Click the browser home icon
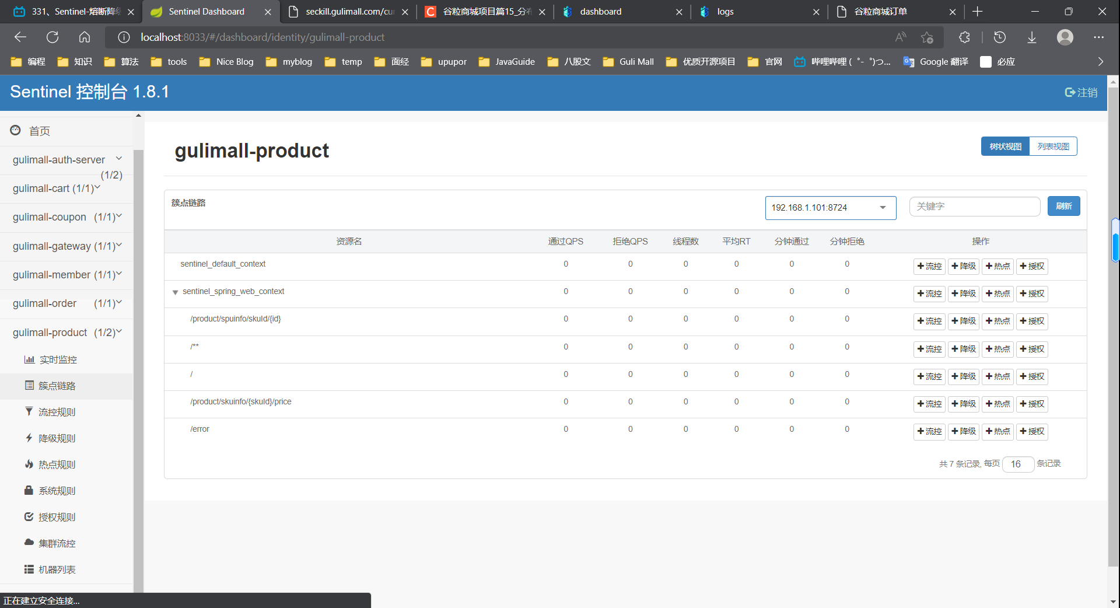 pyautogui.click(x=85, y=37)
